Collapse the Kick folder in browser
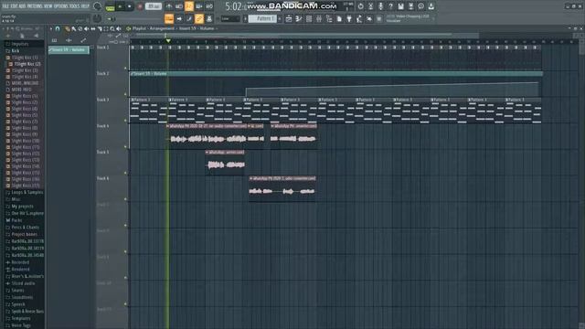The image size is (585, 329). (x=15, y=51)
